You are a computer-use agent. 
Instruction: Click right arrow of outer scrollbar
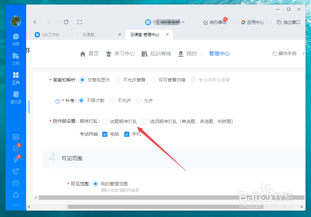coord(302,207)
